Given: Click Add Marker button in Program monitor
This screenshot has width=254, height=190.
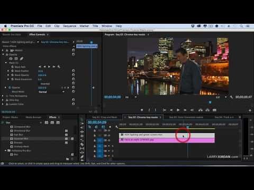Looking at the screenshot, I should [x=142, y=110].
